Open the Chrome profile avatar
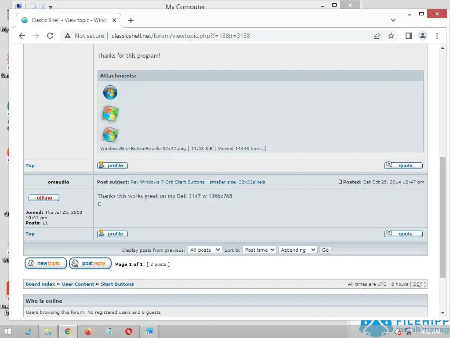The height and width of the screenshot is (338, 450). click(x=422, y=36)
